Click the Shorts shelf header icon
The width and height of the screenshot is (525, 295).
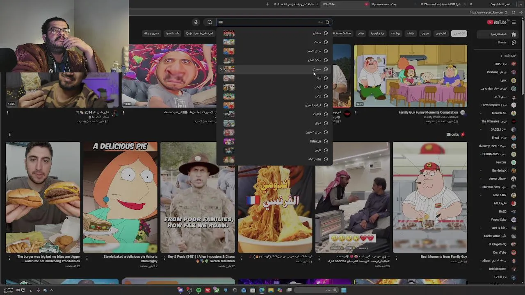463,134
